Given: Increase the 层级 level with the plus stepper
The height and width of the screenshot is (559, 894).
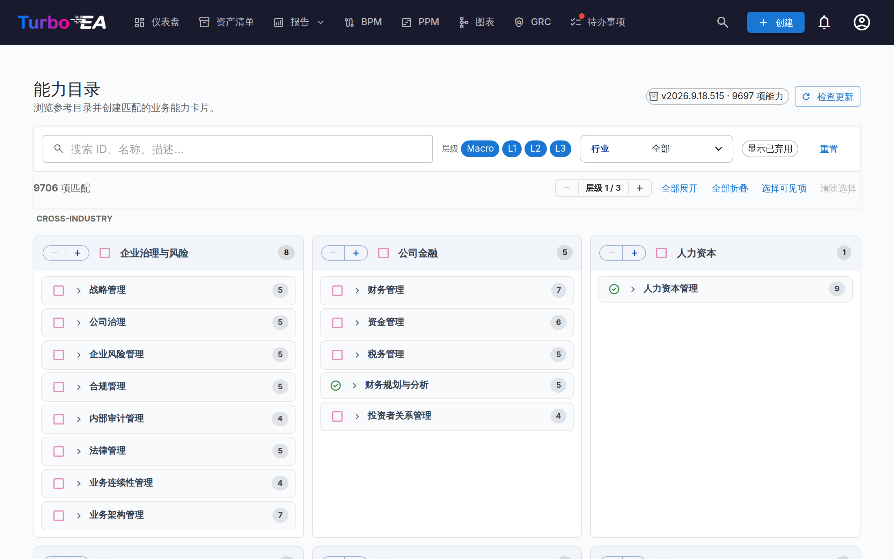Looking at the screenshot, I should pyautogui.click(x=639, y=188).
